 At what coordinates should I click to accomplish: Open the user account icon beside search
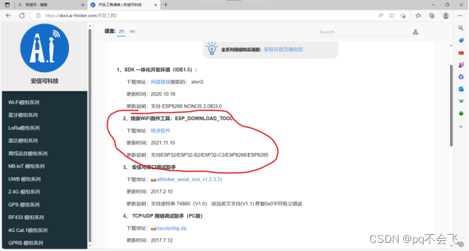click(x=415, y=32)
